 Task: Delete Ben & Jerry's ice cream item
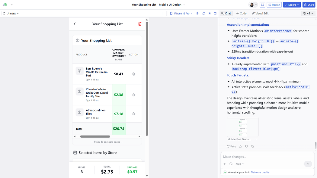133,74
